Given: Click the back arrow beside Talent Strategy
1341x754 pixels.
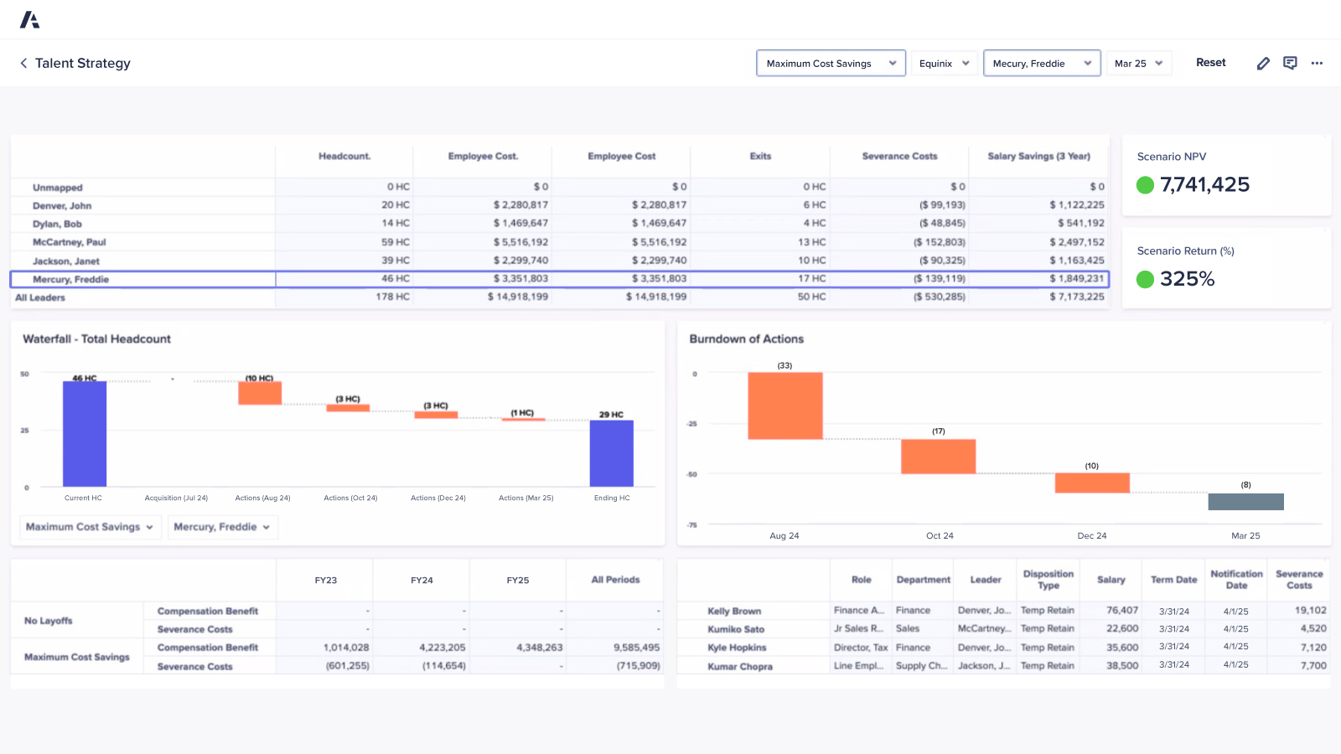Looking at the screenshot, I should [23, 63].
